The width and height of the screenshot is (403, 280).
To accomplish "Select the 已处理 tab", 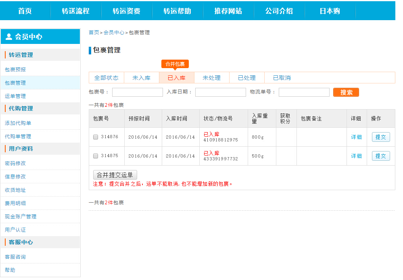I will pos(247,78).
